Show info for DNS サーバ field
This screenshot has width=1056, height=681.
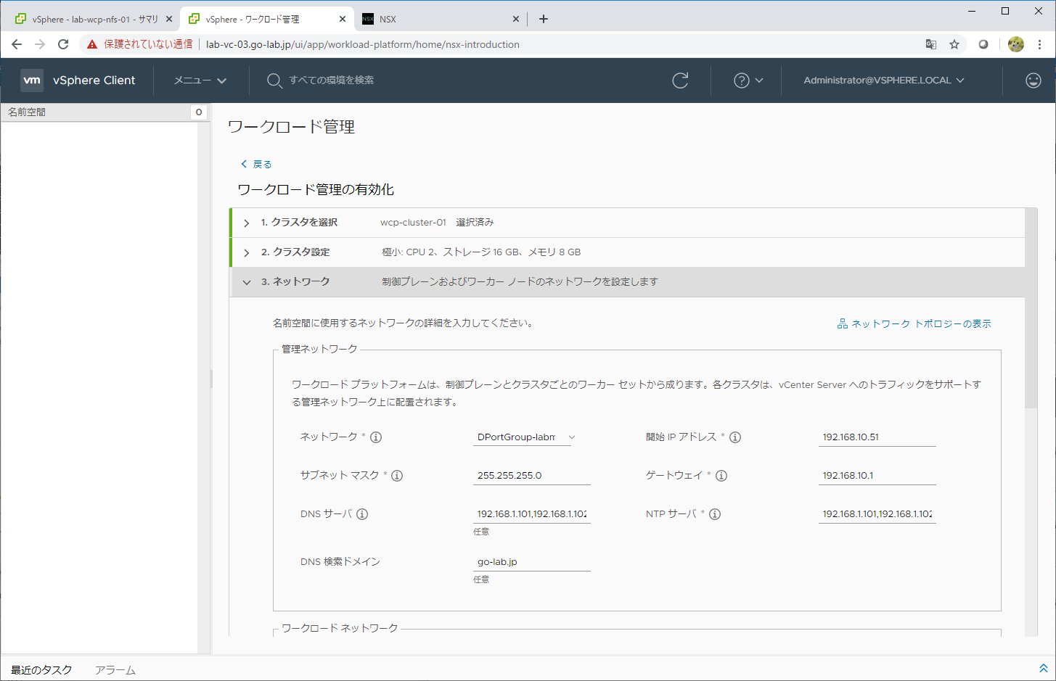362,514
